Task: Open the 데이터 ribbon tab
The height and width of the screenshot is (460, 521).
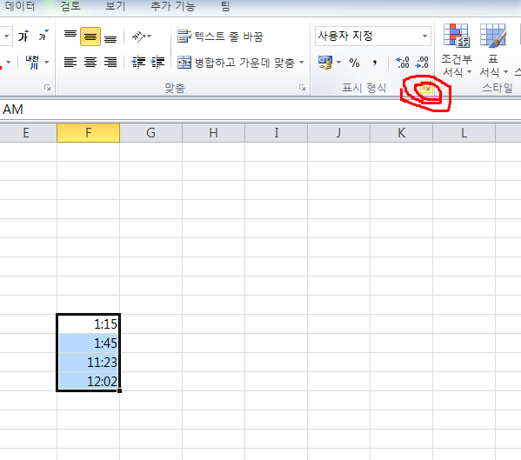Action: click(x=20, y=6)
